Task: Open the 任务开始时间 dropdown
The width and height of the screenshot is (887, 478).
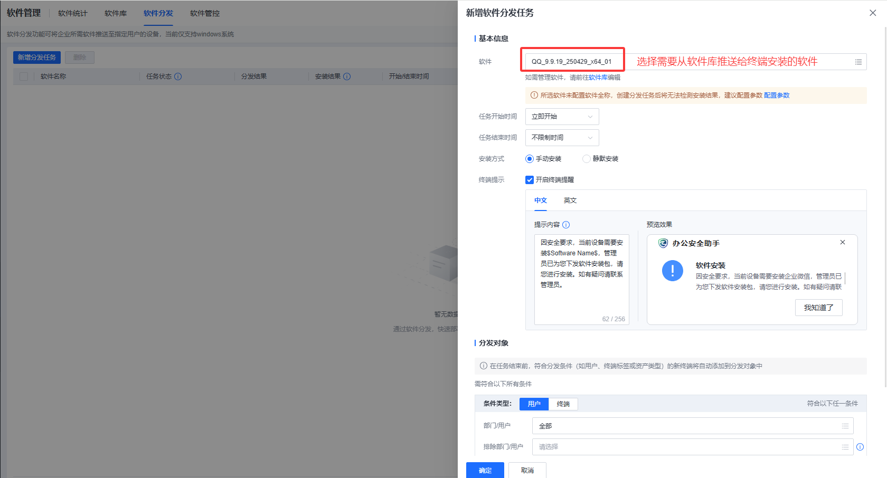Action: tap(562, 117)
